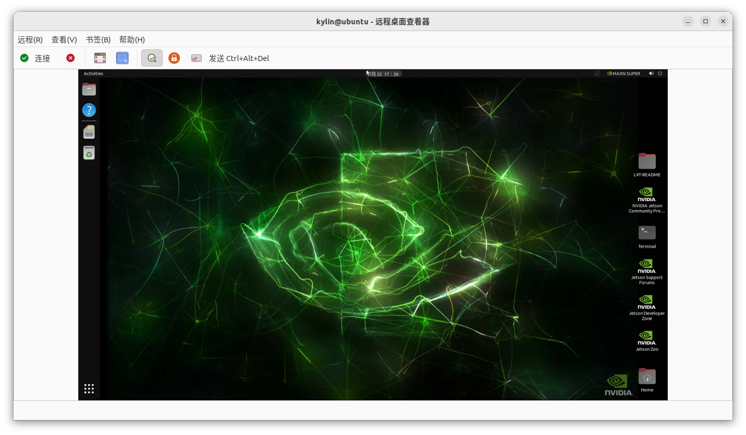Open the 书签 menu
Image resolution: width=746 pixels, height=435 pixels.
pyautogui.click(x=97, y=39)
